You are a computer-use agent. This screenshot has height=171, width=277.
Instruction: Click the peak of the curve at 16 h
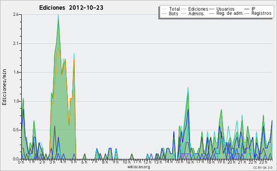[188, 87]
